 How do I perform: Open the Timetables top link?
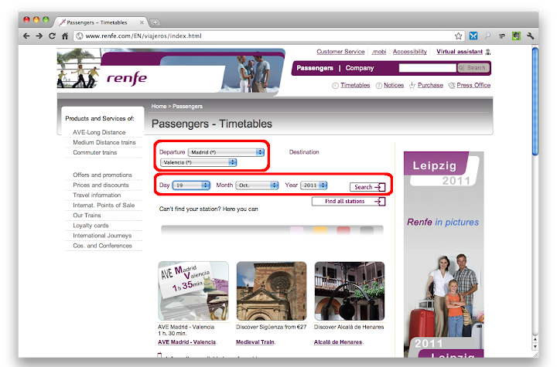355,85
